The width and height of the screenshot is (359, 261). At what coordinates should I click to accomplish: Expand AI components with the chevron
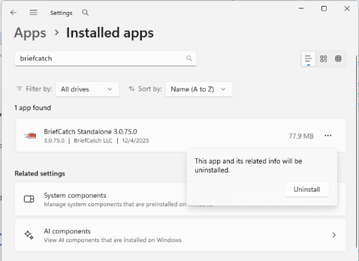pos(334,235)
